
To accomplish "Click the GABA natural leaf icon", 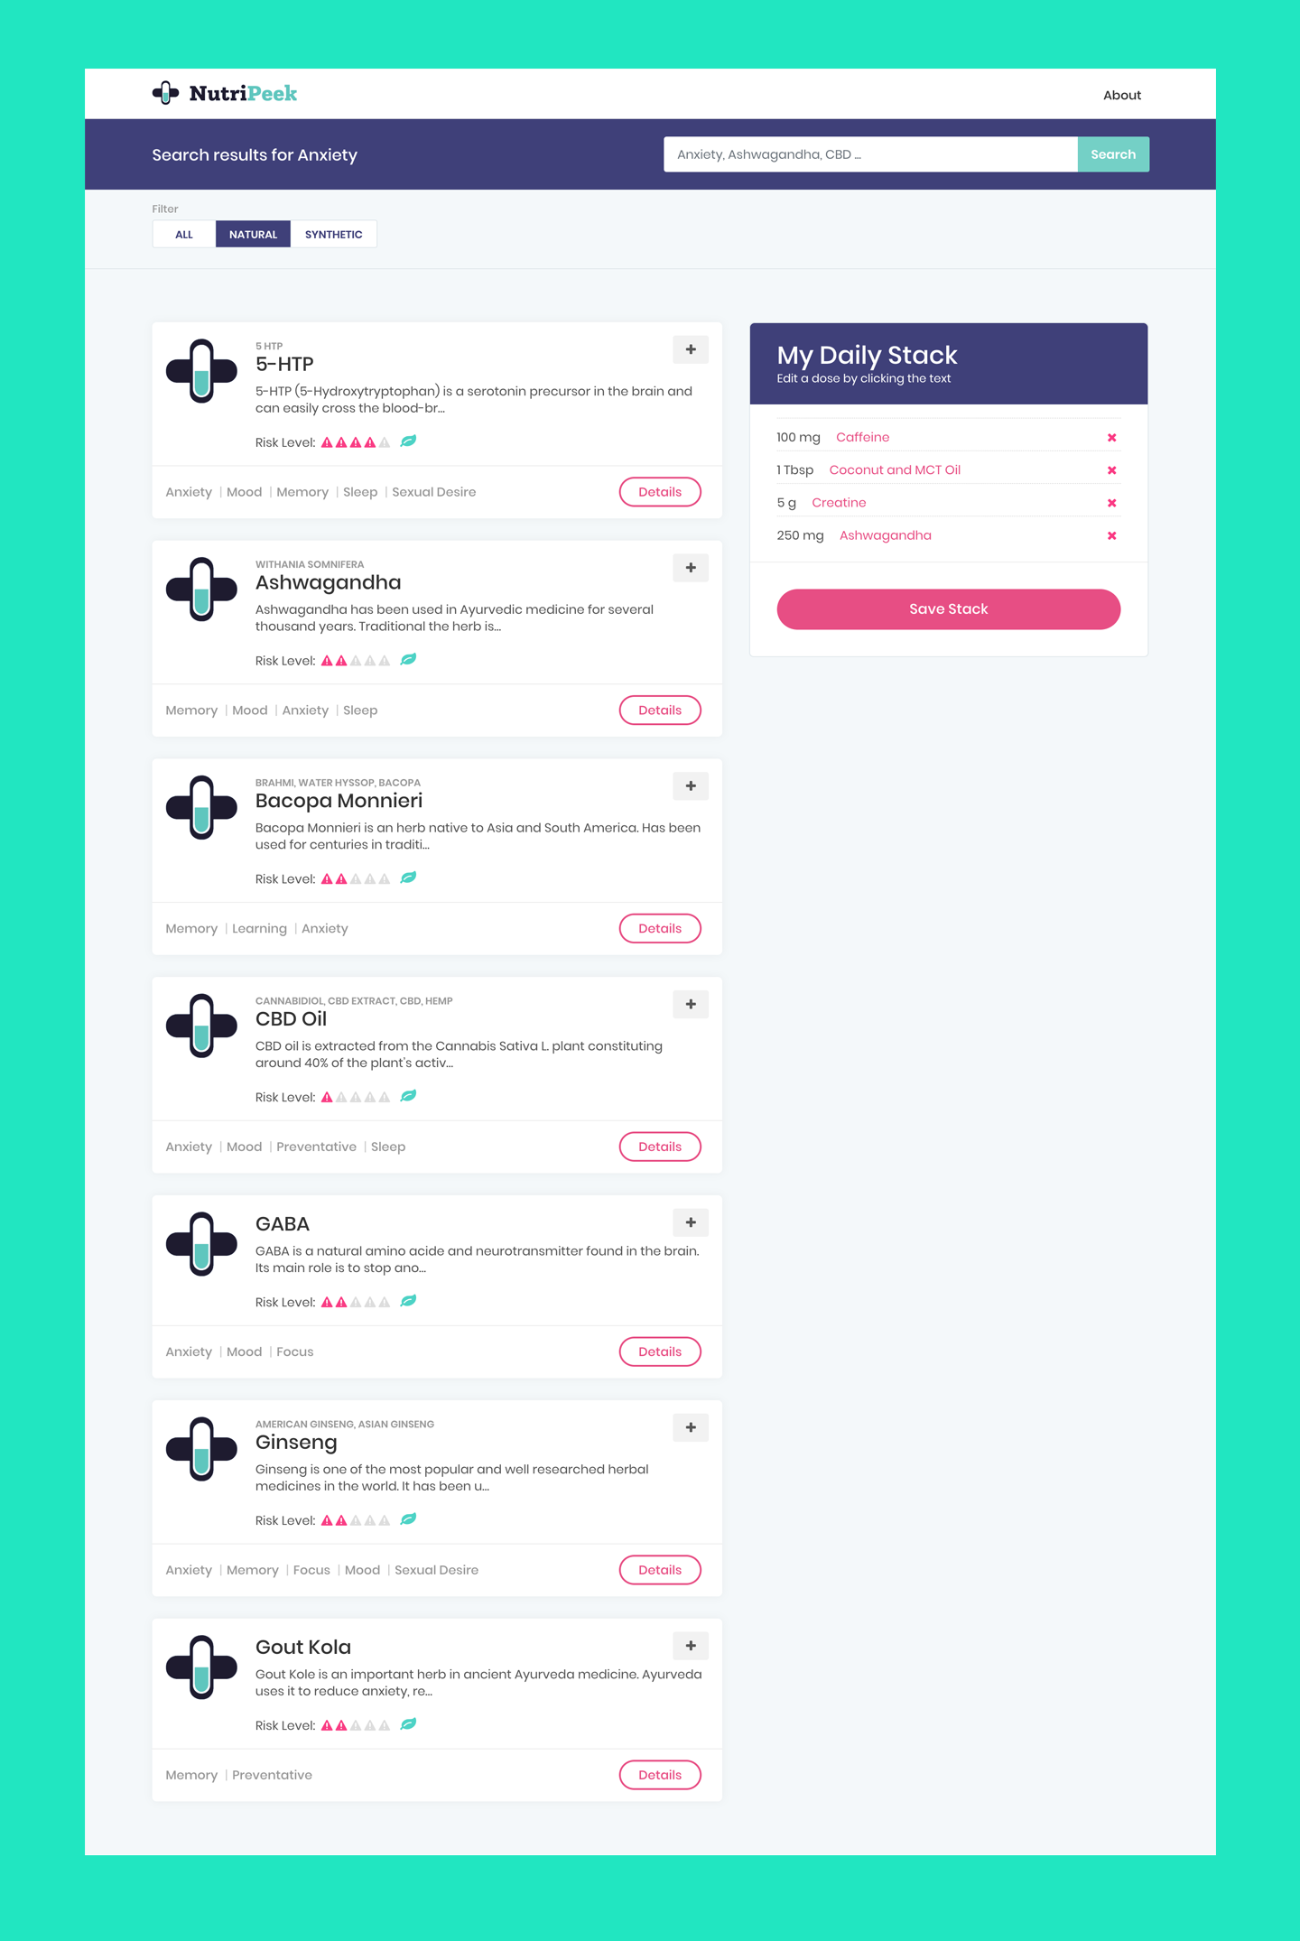I will click(408, 1301).
